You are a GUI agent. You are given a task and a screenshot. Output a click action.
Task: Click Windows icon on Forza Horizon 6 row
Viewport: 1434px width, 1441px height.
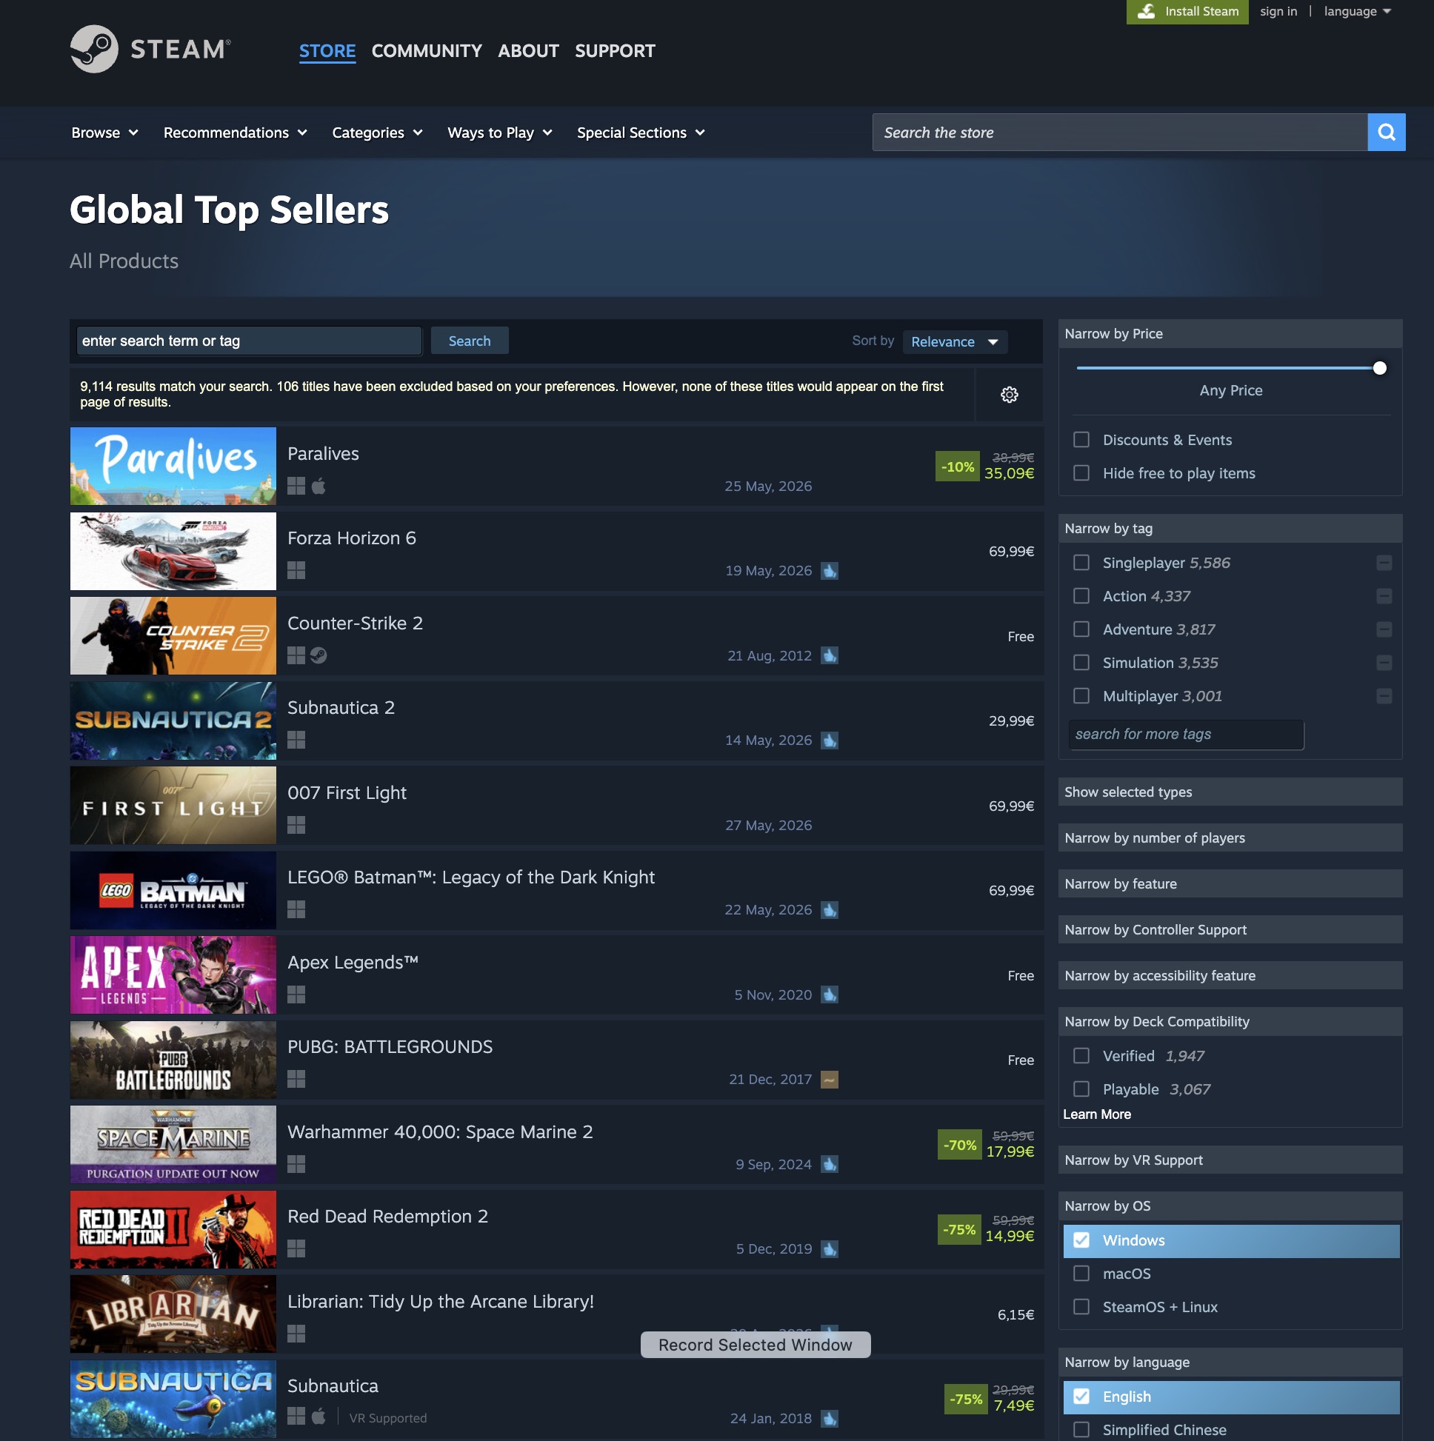[x=296, y=572]
